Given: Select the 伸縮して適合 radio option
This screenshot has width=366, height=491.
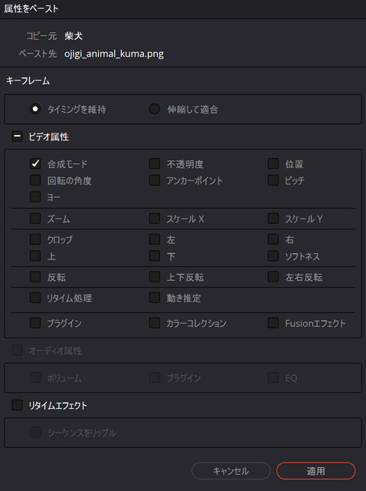Looking at the screenshot, I should (155, 109).
